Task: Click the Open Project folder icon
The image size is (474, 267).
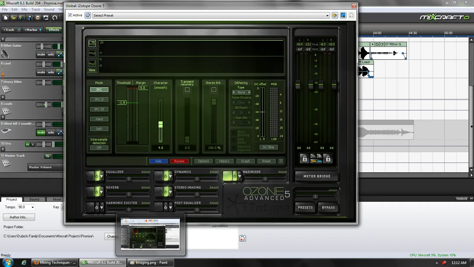Action: (14, 18)
